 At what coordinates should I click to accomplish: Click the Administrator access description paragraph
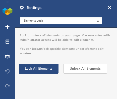65,38
